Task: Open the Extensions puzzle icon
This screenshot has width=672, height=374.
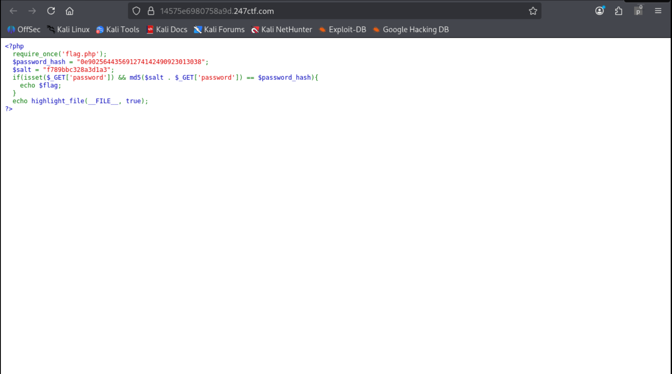Action: [x=618, y=11]
